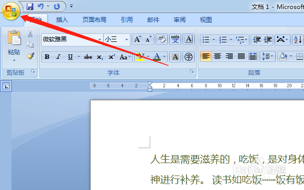The height and width of the screenshot is (190, 304).
Task: Toggle bold formatting
Action: (x=47, y=57)
